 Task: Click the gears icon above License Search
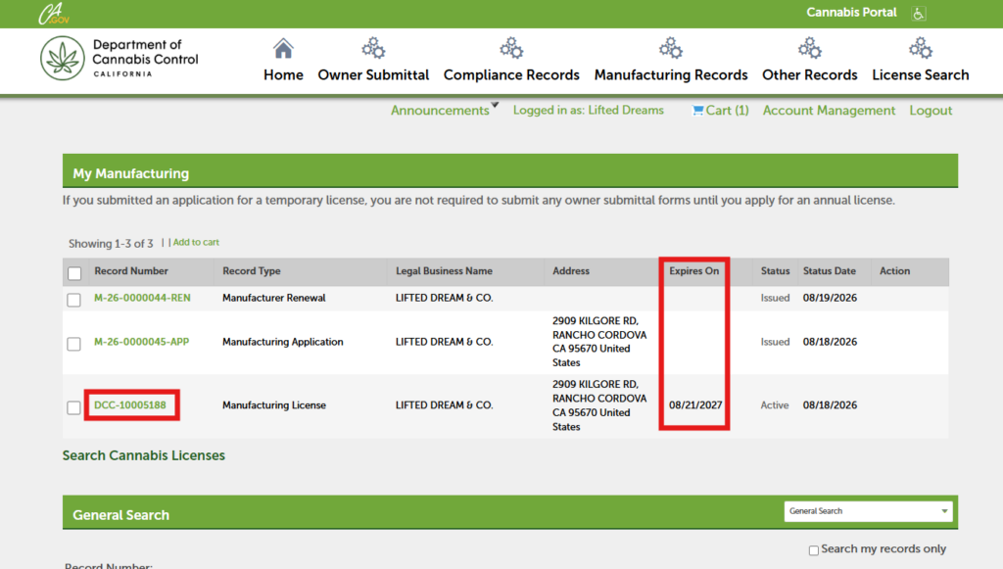(921, 48)
